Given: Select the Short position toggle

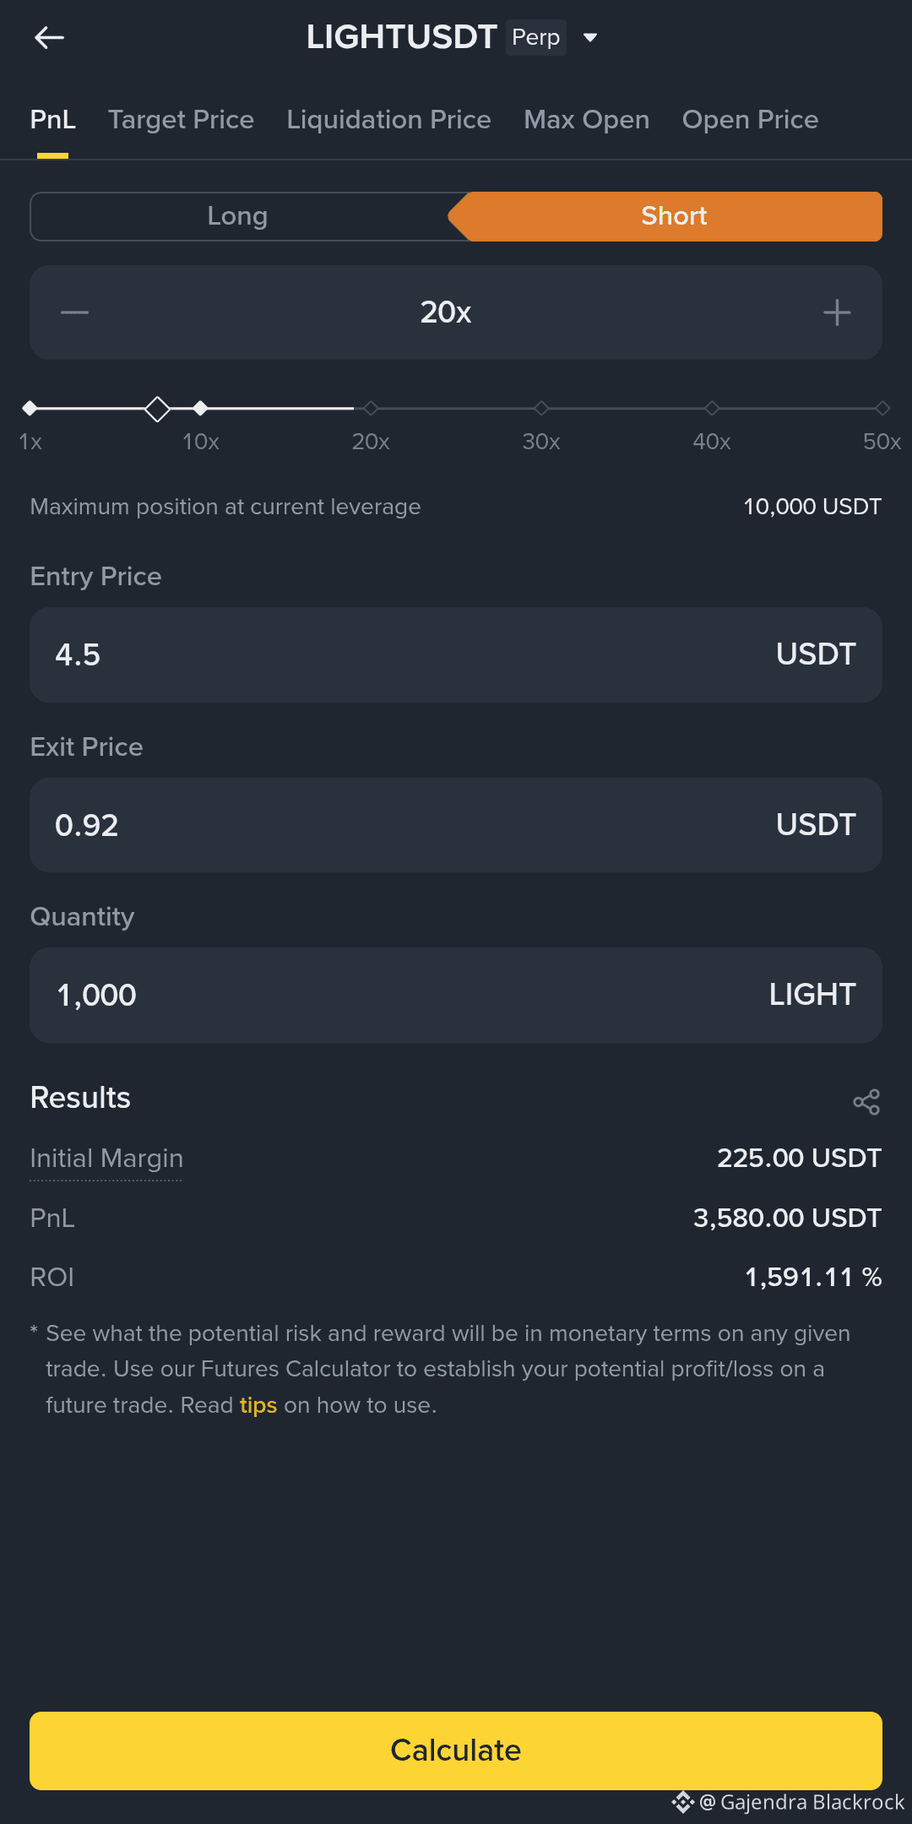Looking at the screenshot, I should coord(673,216).
